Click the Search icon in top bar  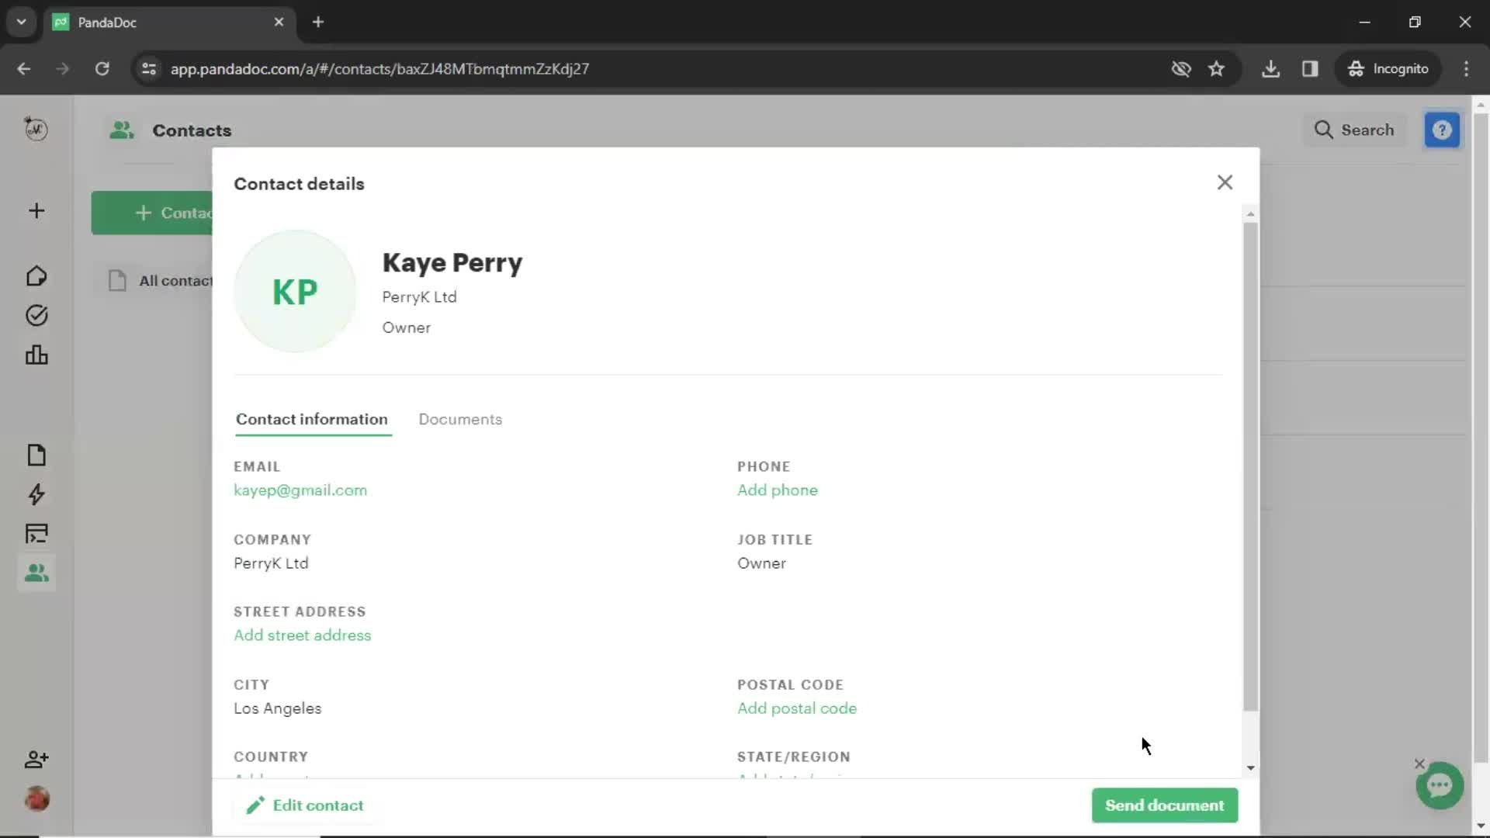click(1325, 129)
